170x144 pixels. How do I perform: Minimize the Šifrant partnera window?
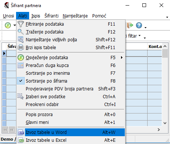127,6
